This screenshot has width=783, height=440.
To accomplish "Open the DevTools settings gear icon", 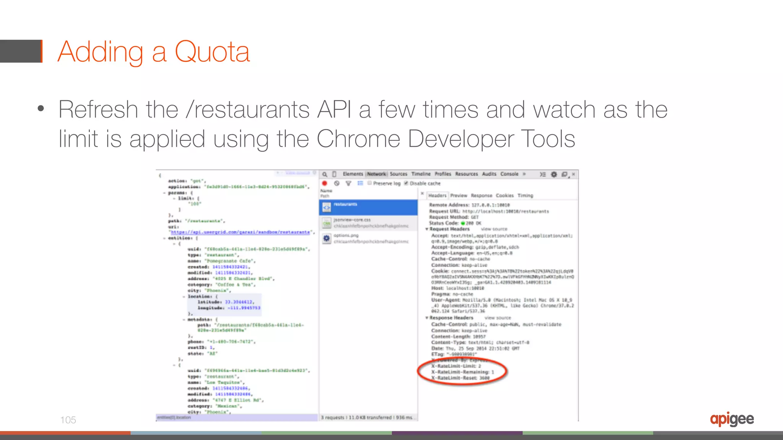I will (554, 174).
